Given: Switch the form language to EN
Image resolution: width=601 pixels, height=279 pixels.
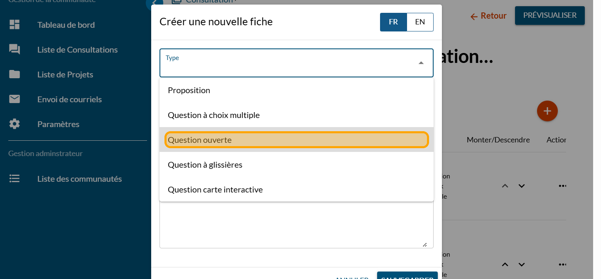Looking at the screenshot, I should point(420,22).
